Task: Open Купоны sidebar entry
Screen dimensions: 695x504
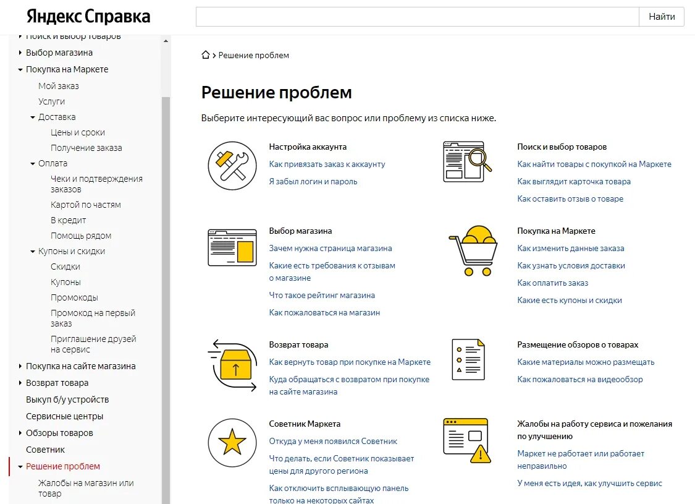Action: (65, 282)
